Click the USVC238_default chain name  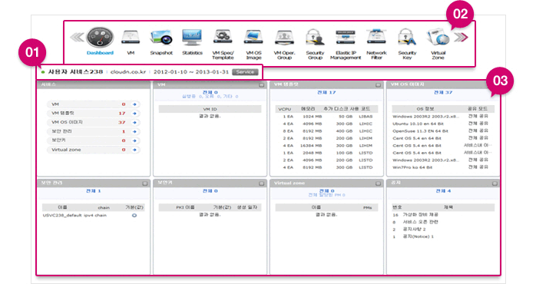(62, 216)
